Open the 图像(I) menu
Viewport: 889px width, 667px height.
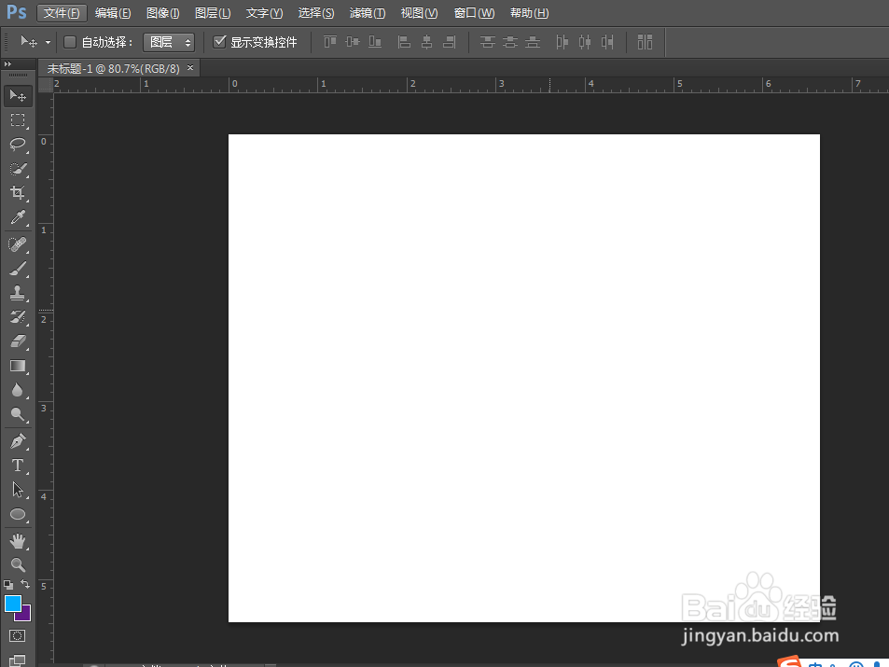click(x=162, y=13)
